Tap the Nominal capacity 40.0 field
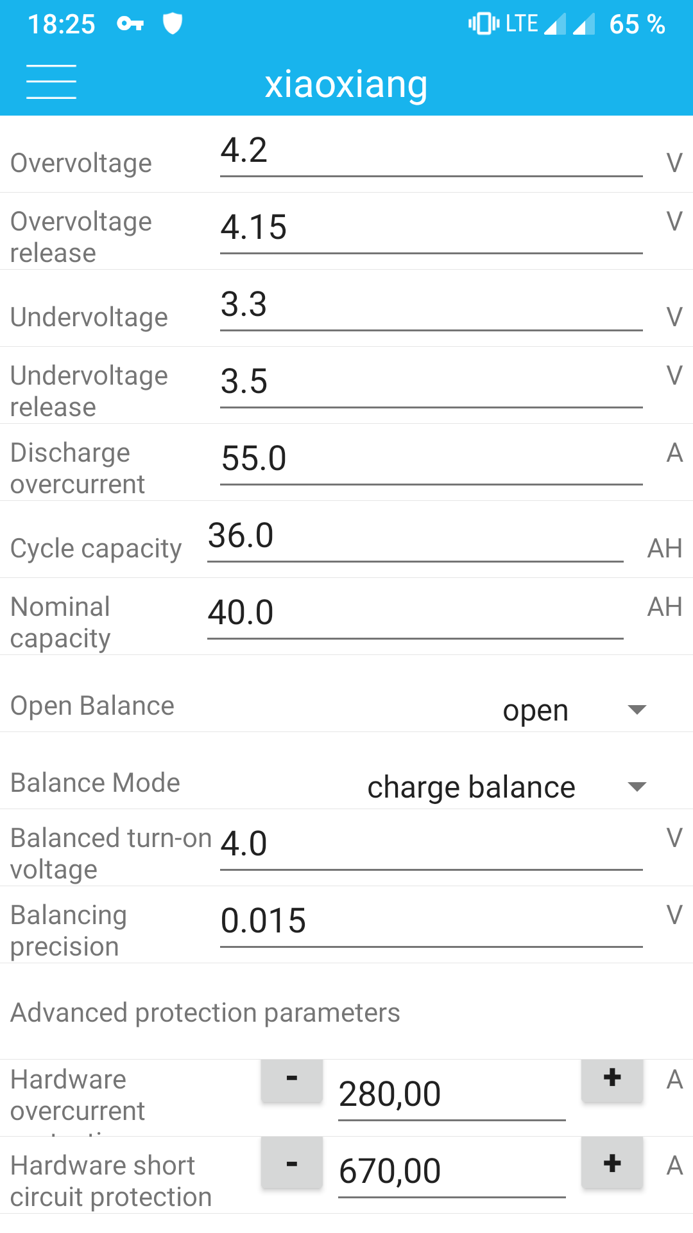This screenshot has width=693, height=1233. (415, 615)
